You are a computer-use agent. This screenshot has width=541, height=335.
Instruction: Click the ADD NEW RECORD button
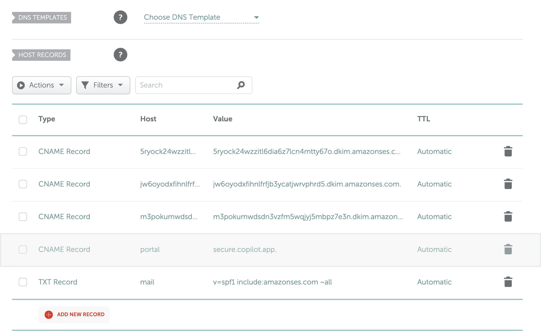[74, 314]
